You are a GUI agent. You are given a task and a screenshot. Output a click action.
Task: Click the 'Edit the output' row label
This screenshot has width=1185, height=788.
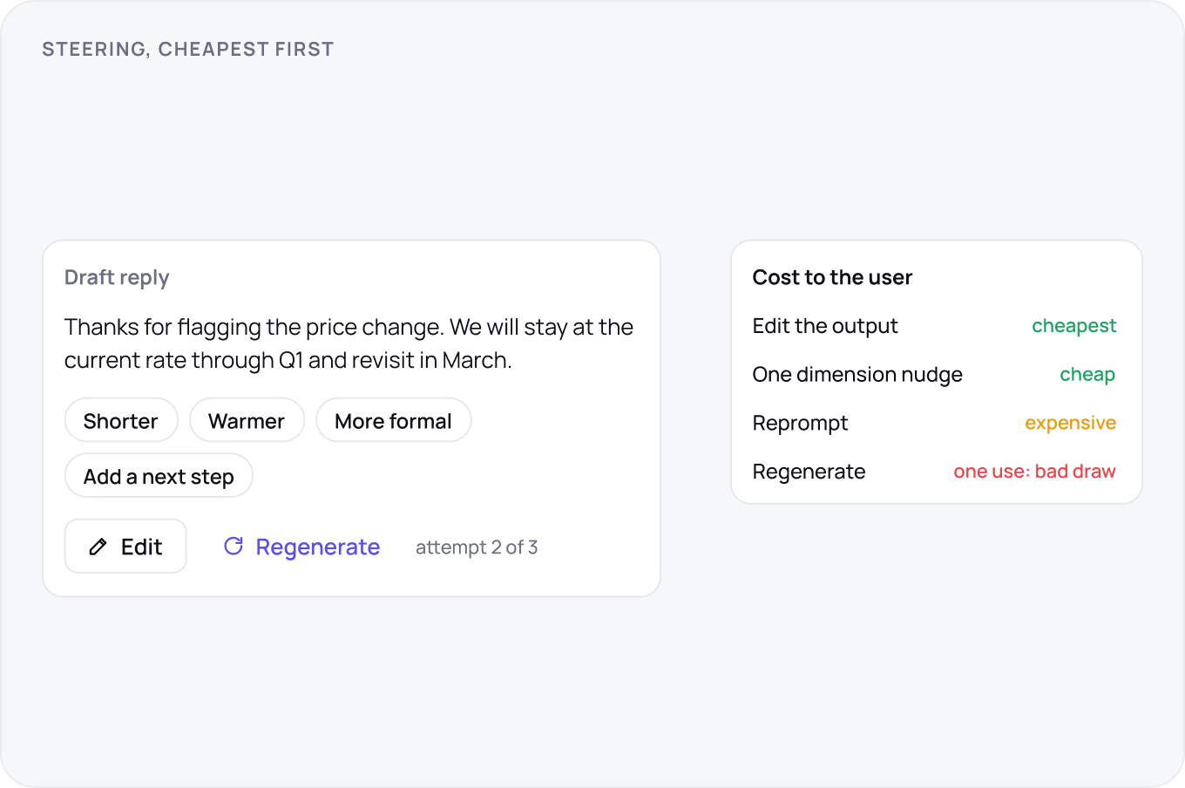(x=825, y=326)
